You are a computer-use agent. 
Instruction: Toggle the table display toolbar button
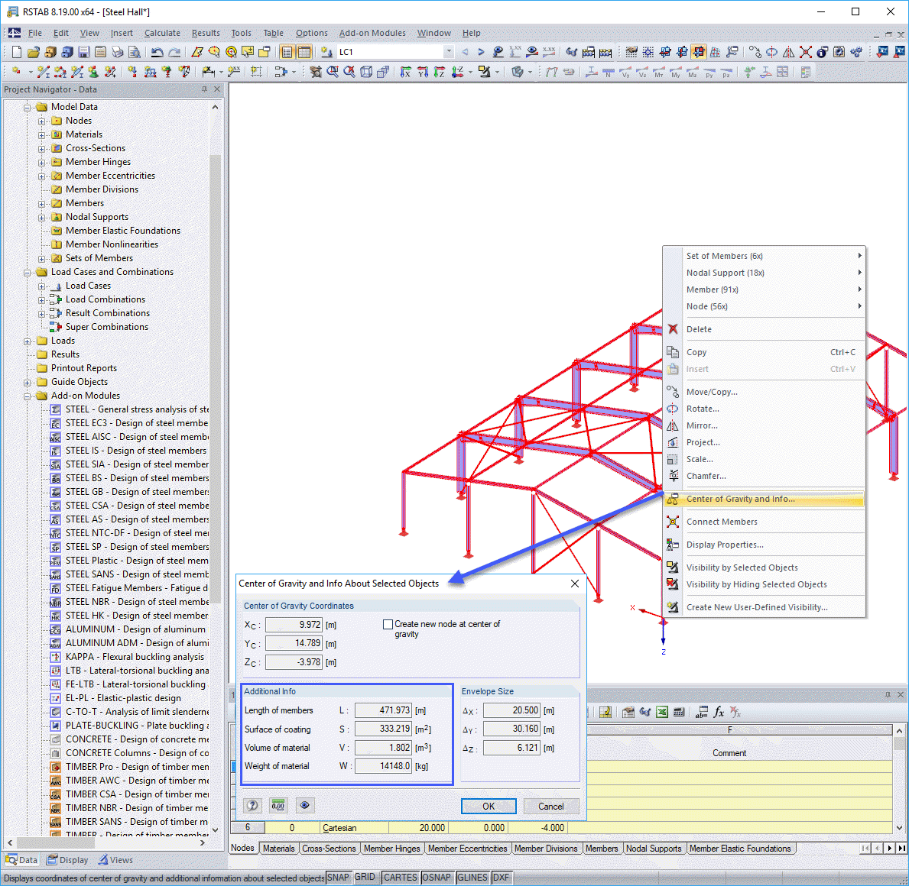(304, 52)
